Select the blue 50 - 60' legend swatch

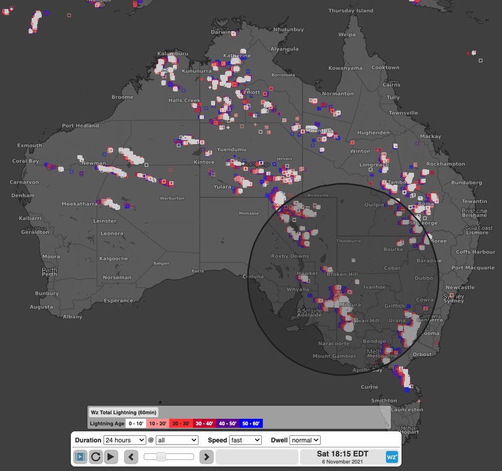coord(250,424)
